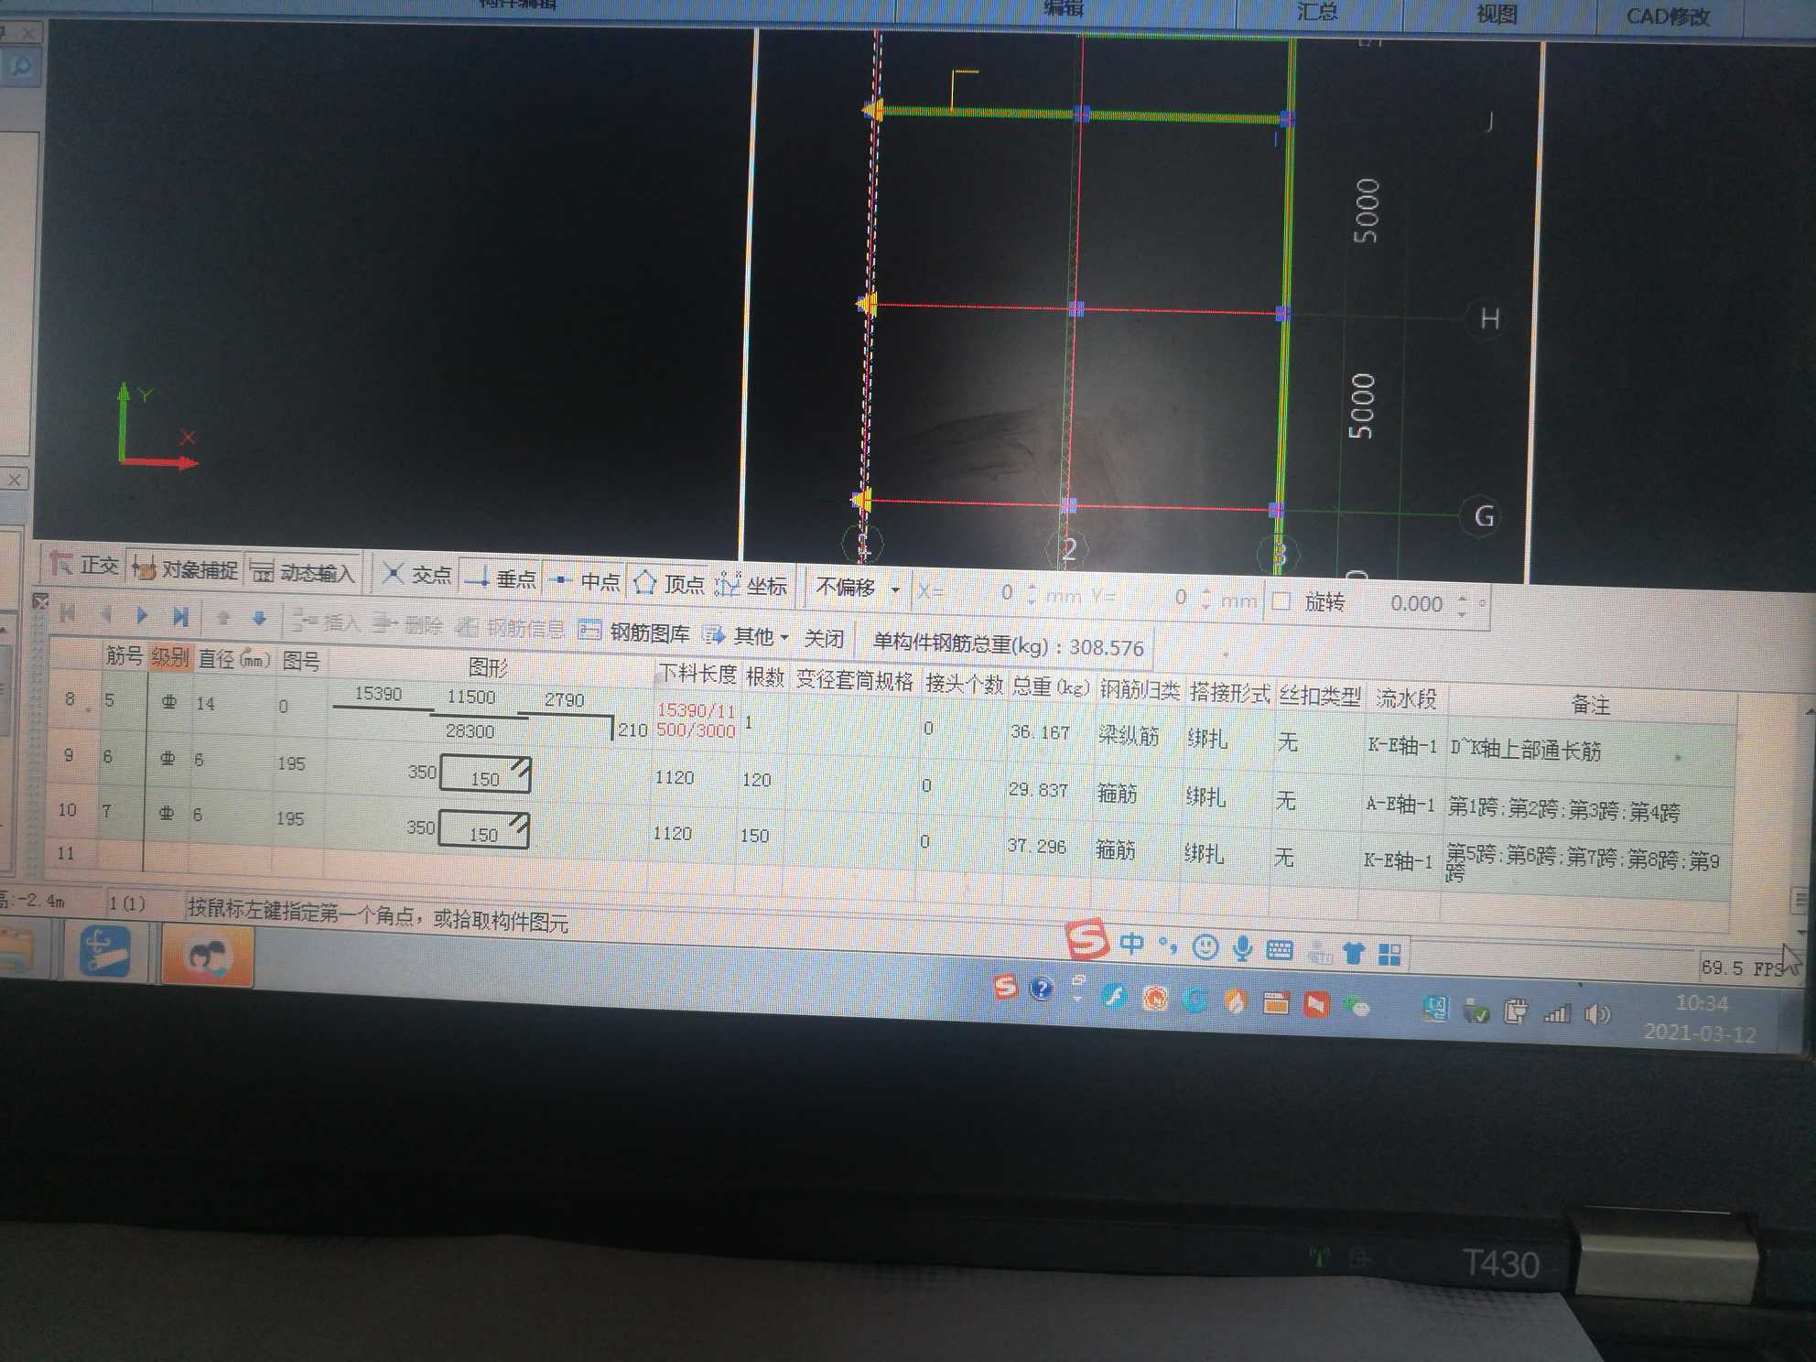
Task: Move rebar row up arrow
Action: 222,618
